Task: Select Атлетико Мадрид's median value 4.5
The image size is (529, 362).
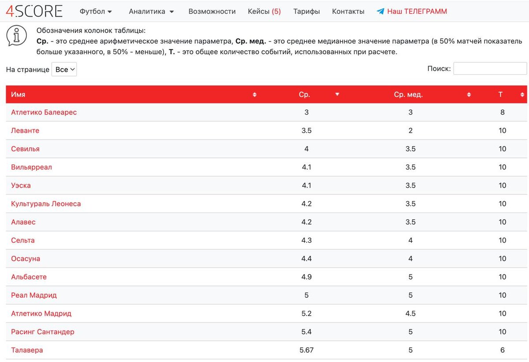Action: pos(410,314)
